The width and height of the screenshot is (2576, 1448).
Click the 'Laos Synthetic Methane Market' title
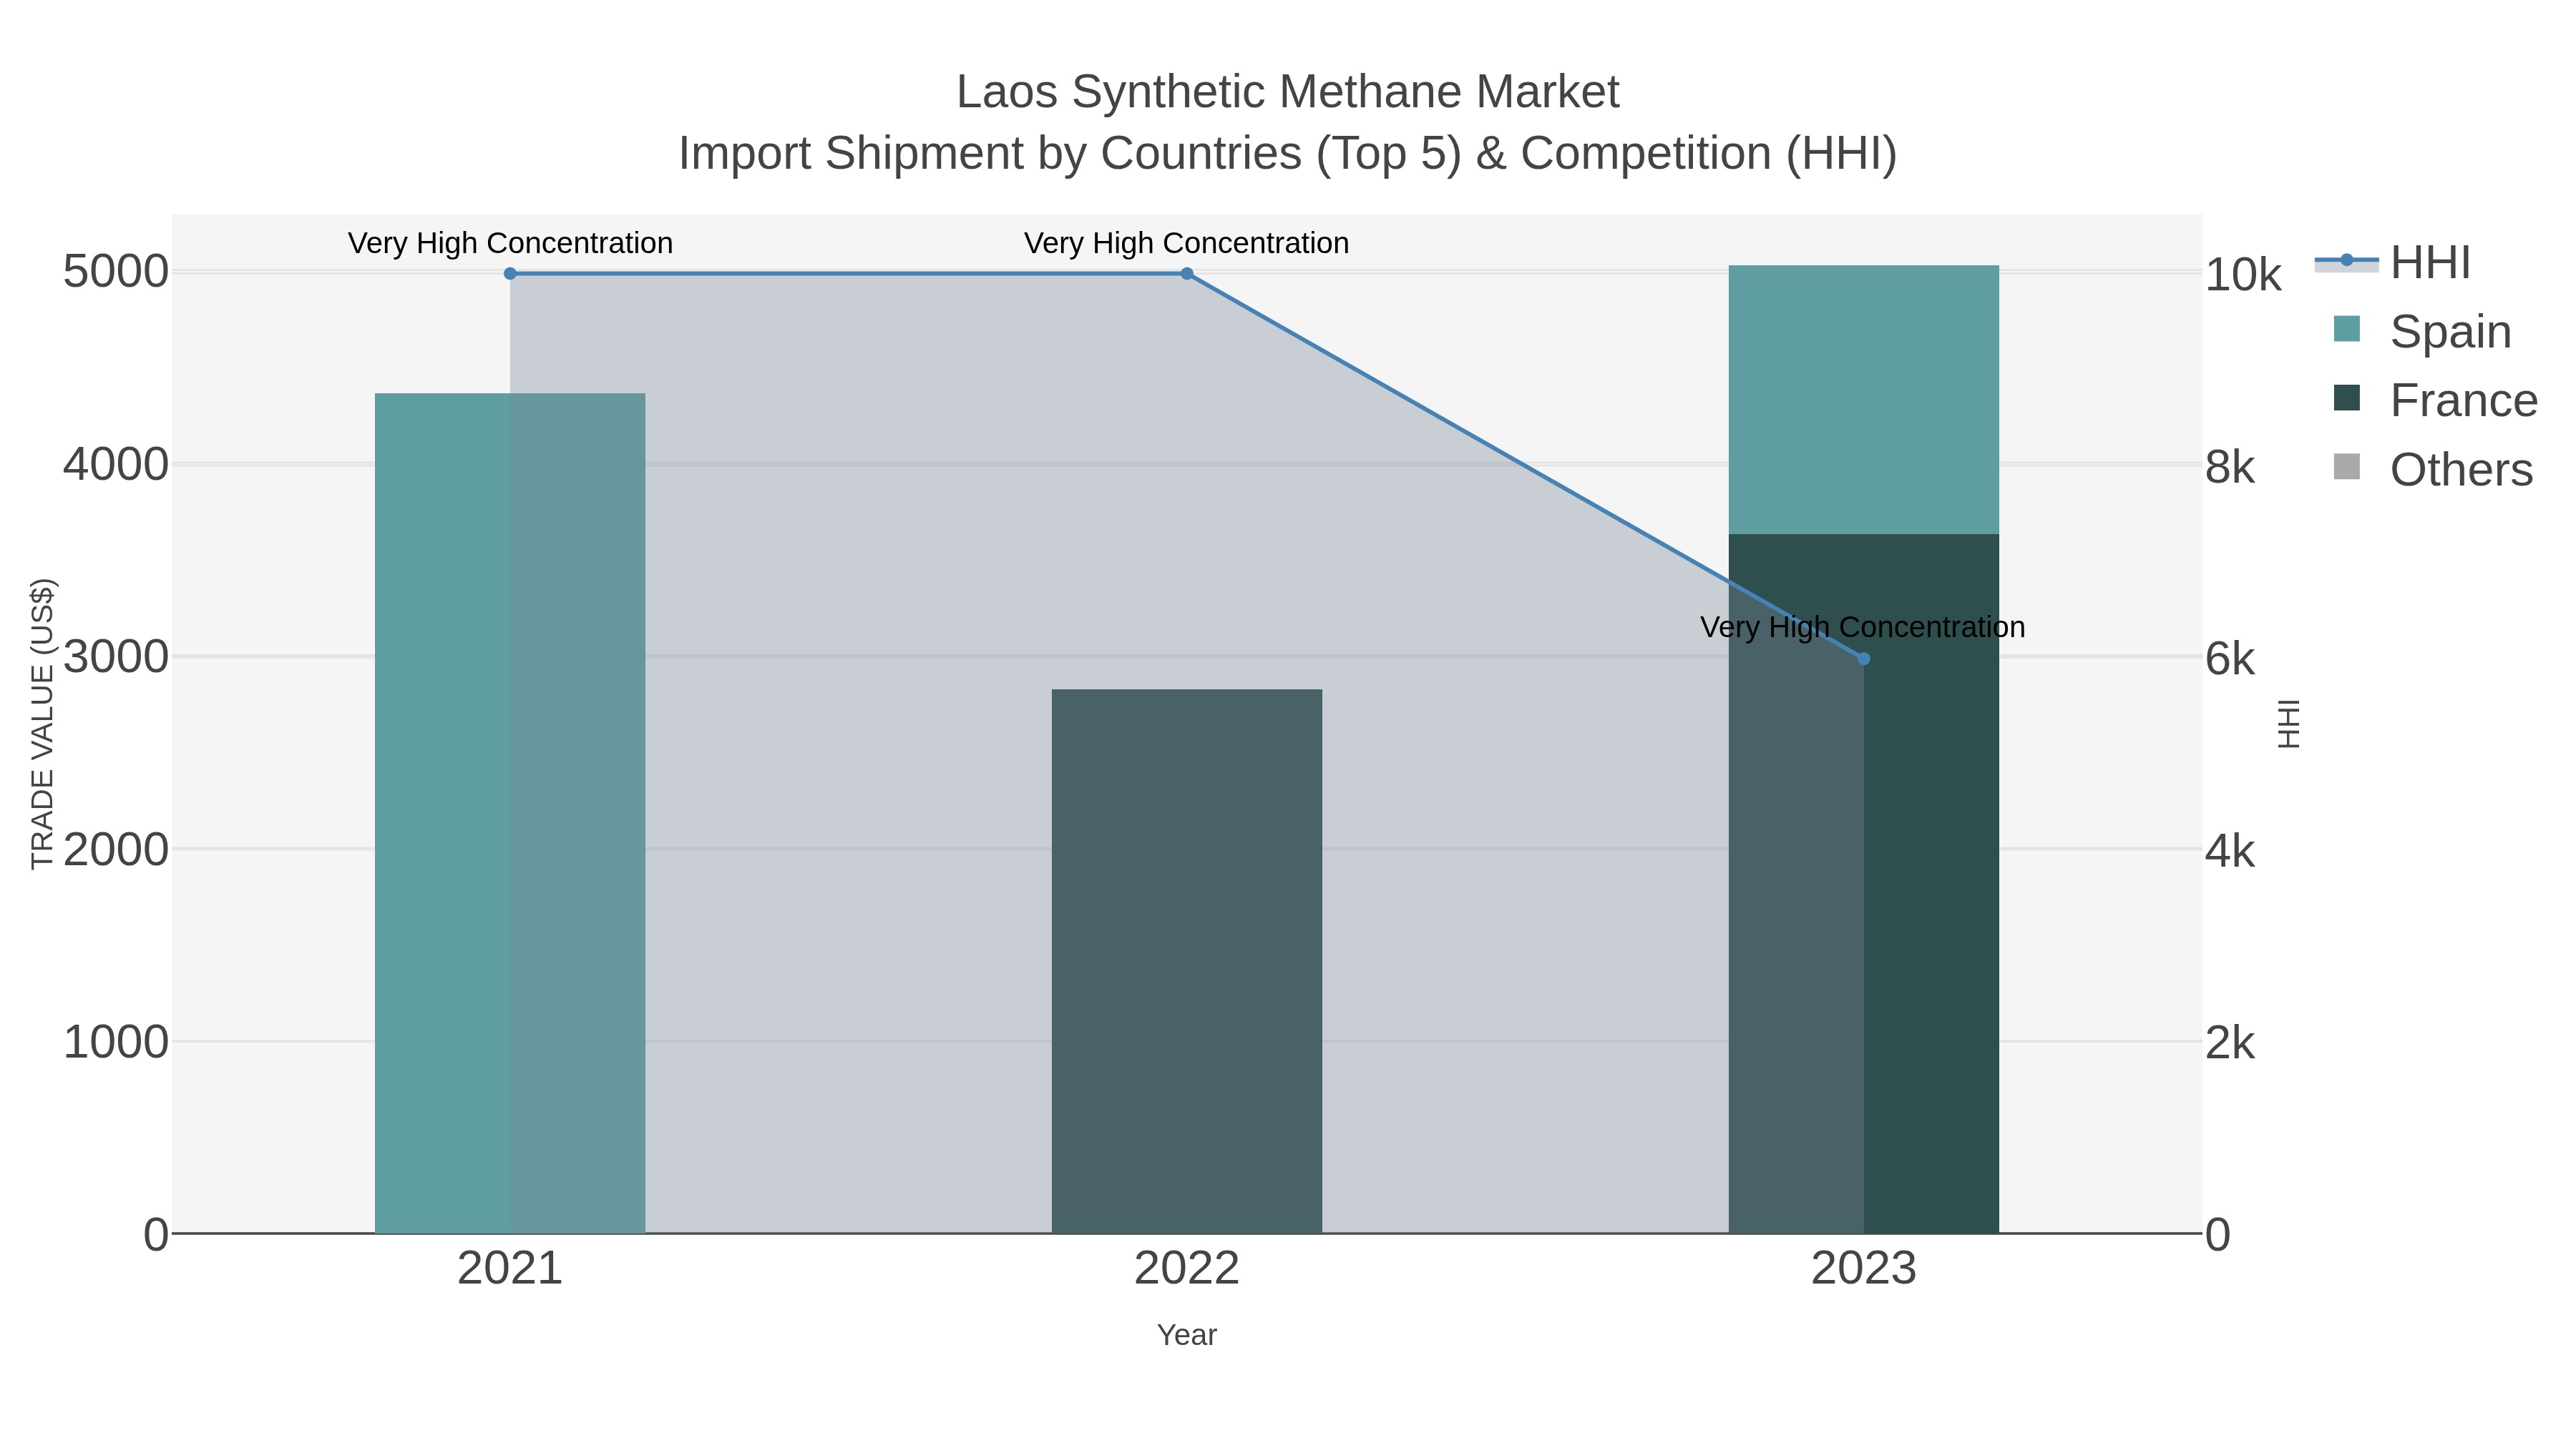point(1288,92)
